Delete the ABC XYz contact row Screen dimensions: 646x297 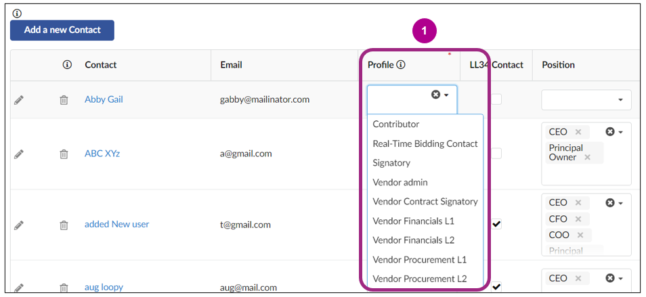point(64,154)
